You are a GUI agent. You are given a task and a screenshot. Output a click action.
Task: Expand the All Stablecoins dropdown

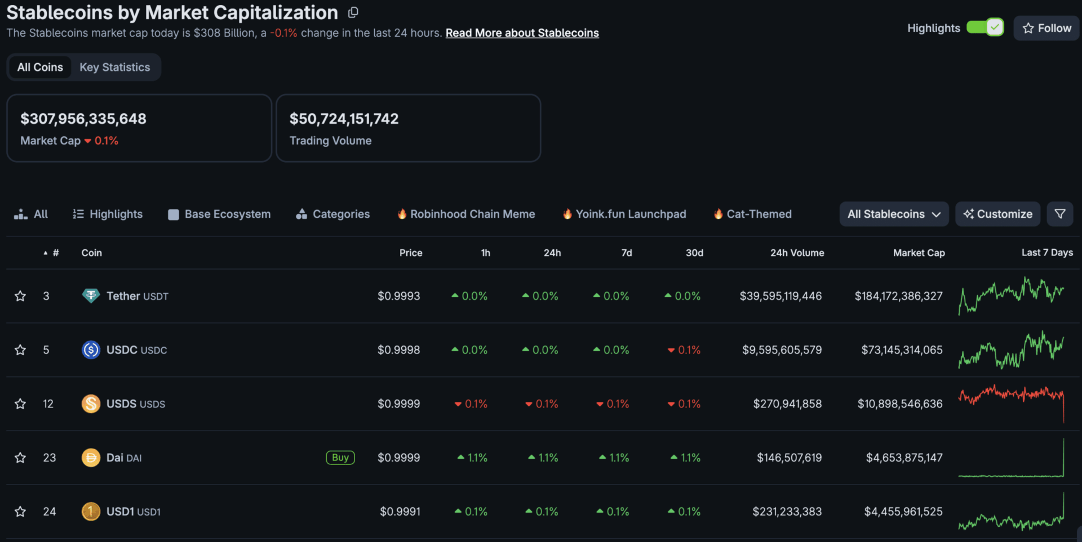pyautogui.click(x=894, y=214)
